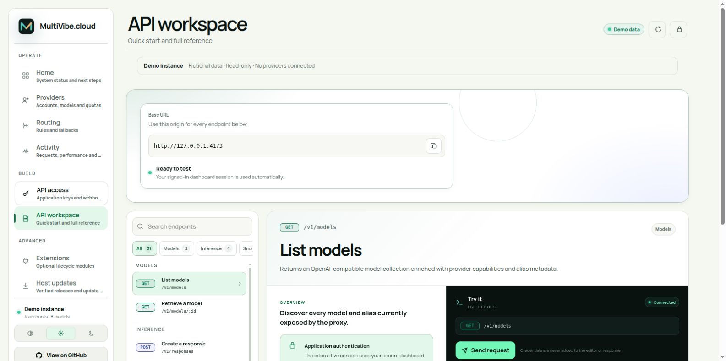Click the GET badge in endpoint header

click(x=289, y=227)
